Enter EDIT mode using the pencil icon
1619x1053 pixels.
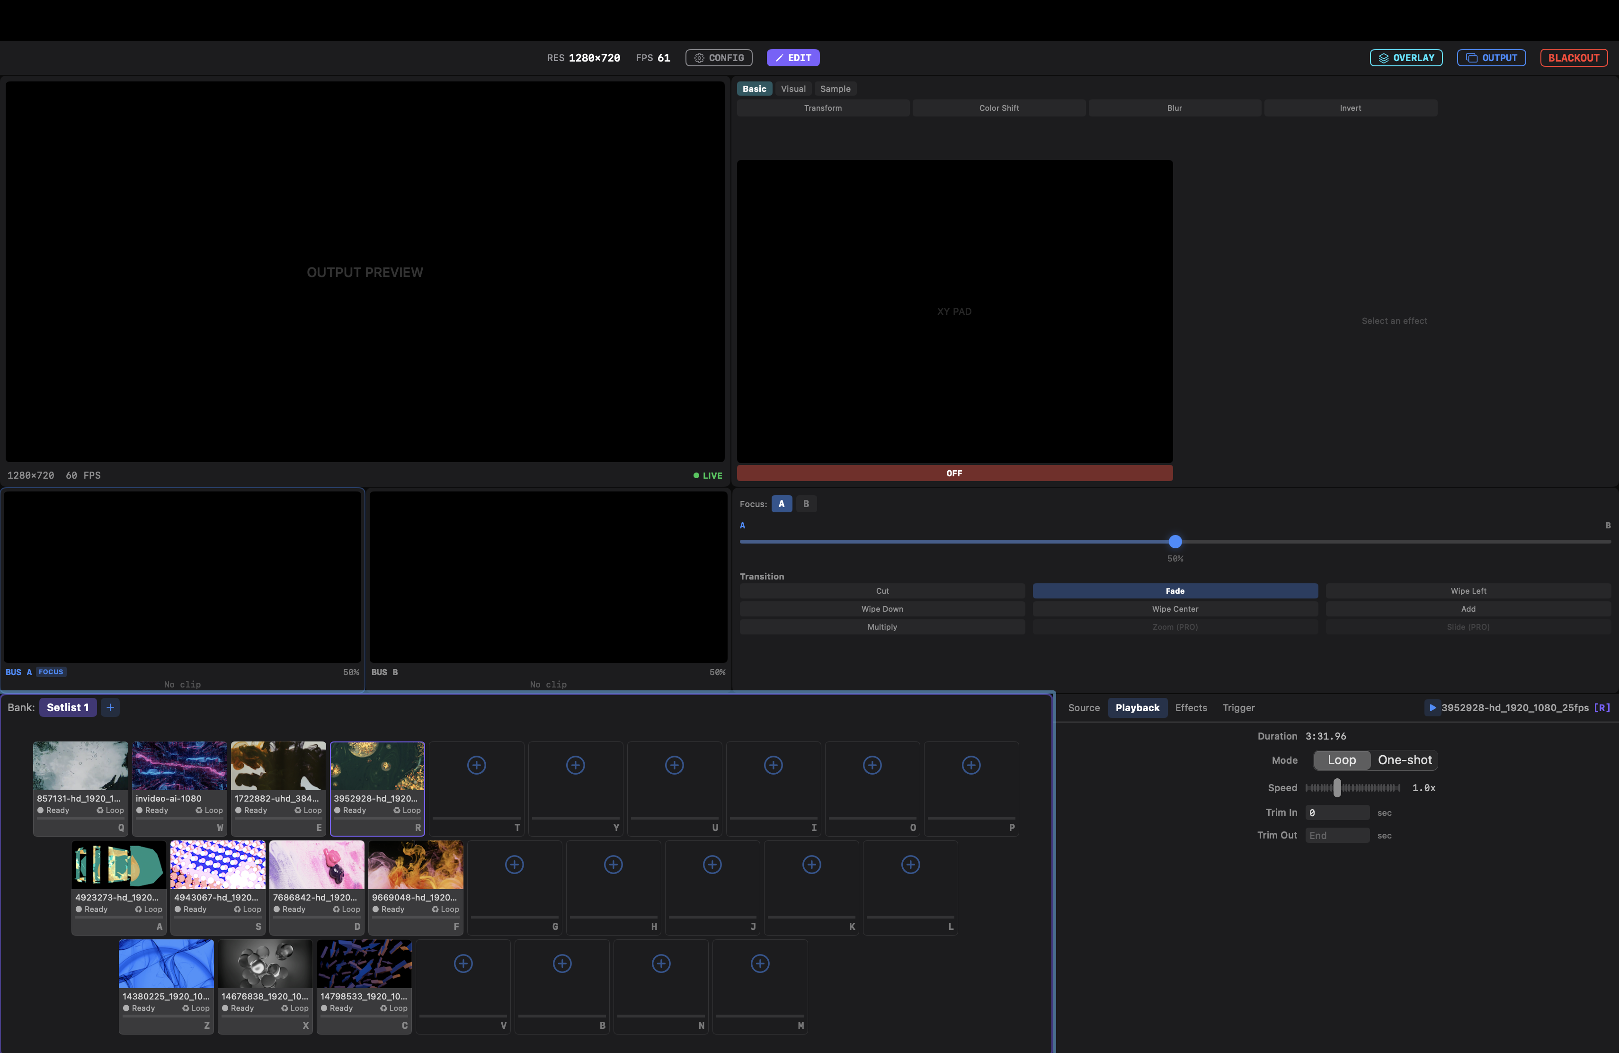[792, 57]
